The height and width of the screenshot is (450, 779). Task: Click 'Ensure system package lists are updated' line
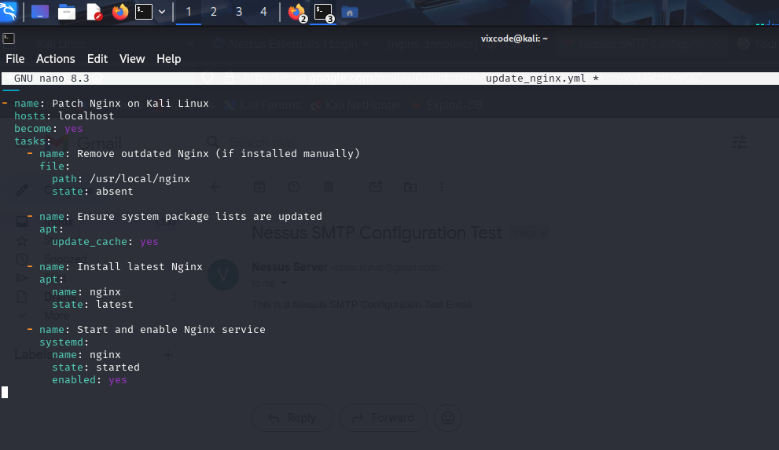click(200, 216)
